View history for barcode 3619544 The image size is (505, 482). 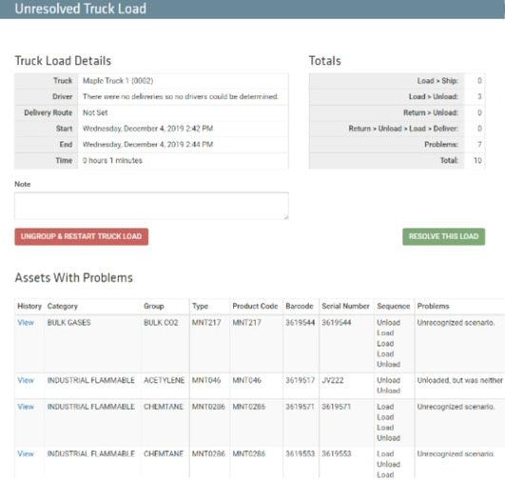[26, 323]
